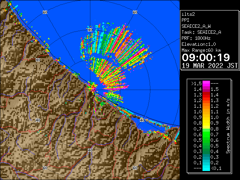The width and height of the screenshot is (240, 180).
Task: Click the magenta >1.5 legend swatch
Action: (x=206, y=83)
